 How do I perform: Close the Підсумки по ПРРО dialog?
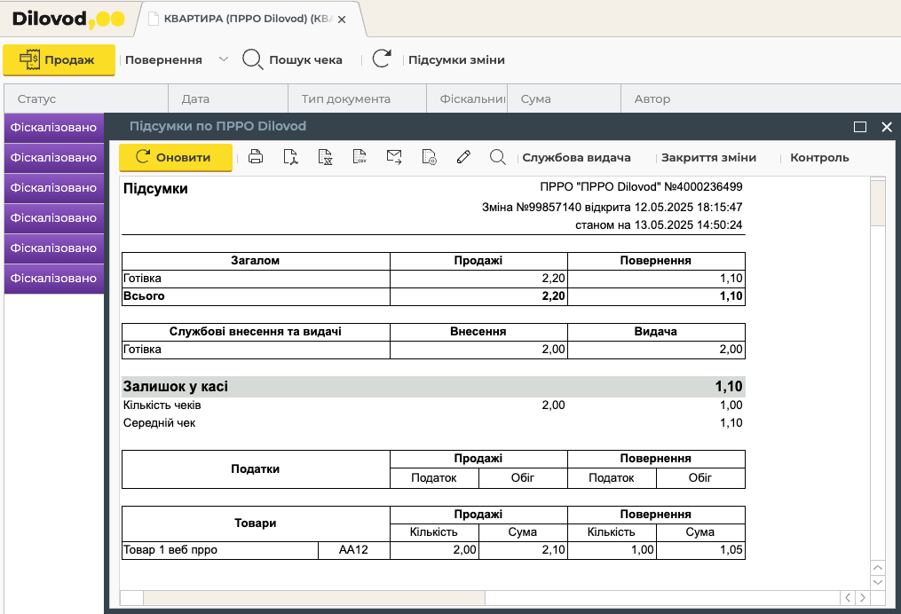coord(887,127)
